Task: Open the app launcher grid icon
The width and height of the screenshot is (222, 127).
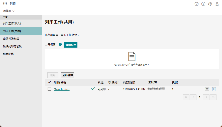Action: [5, 4]
